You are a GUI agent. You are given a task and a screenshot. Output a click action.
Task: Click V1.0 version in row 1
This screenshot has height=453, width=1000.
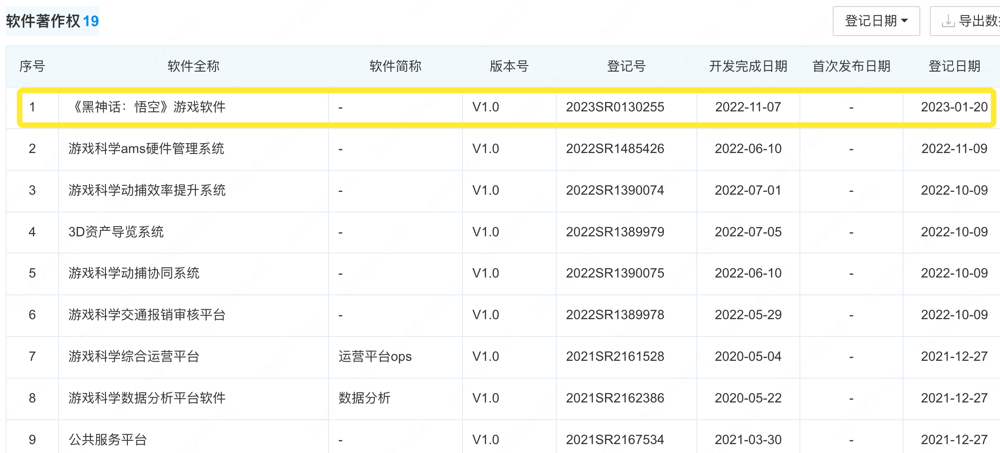[x=486, y=107]
